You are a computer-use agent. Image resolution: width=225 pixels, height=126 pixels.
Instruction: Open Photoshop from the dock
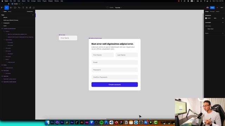tap(52, 122)
